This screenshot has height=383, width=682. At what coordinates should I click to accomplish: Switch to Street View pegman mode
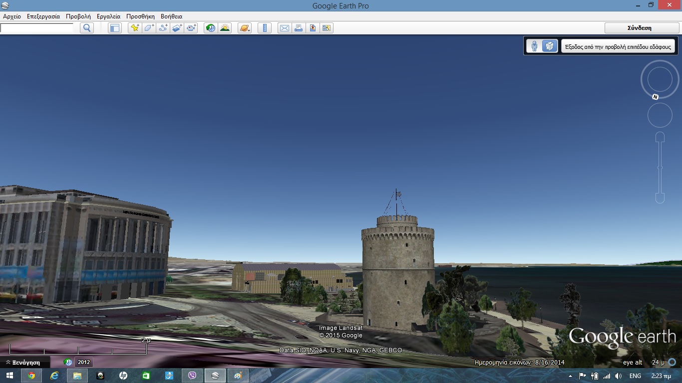(534, 46)
